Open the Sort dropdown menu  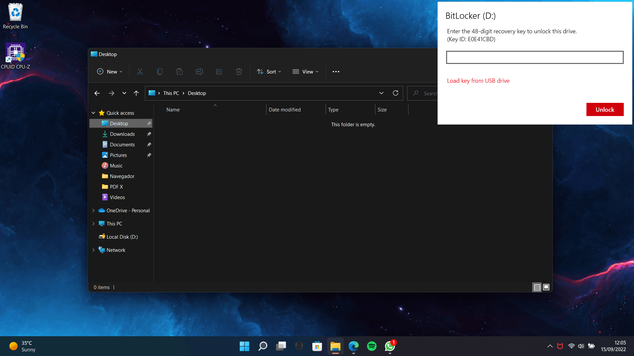pyautogui.click(x=269, y=72)
